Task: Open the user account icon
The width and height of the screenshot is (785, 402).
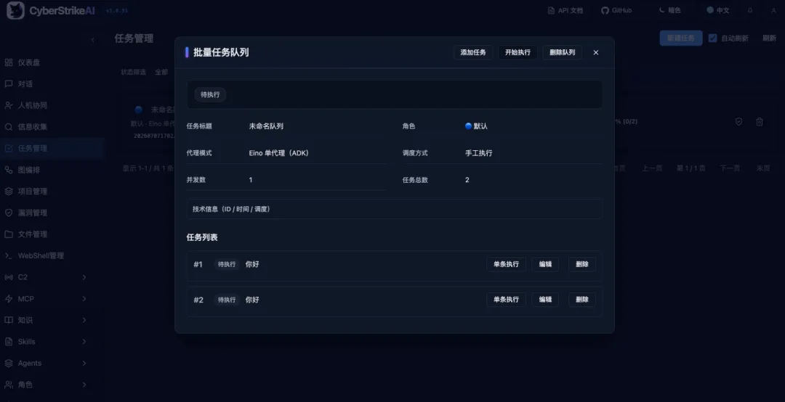Action: 773,10
